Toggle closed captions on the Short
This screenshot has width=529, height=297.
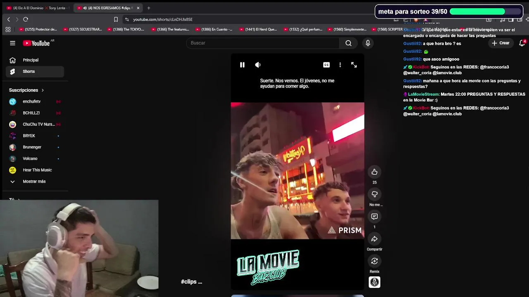(326, 65)
